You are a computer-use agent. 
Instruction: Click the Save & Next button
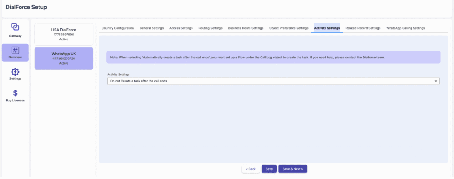[293, 169]
